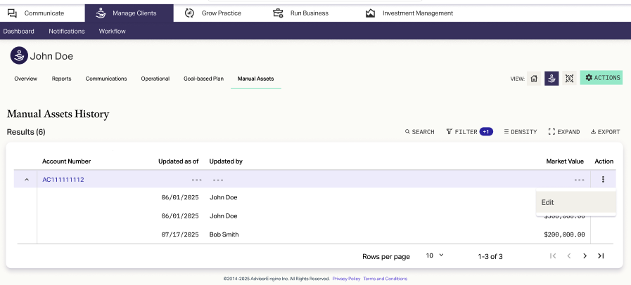Click the Results (6) count
This screenshot has width=631, height=285.
click(26, 132)
